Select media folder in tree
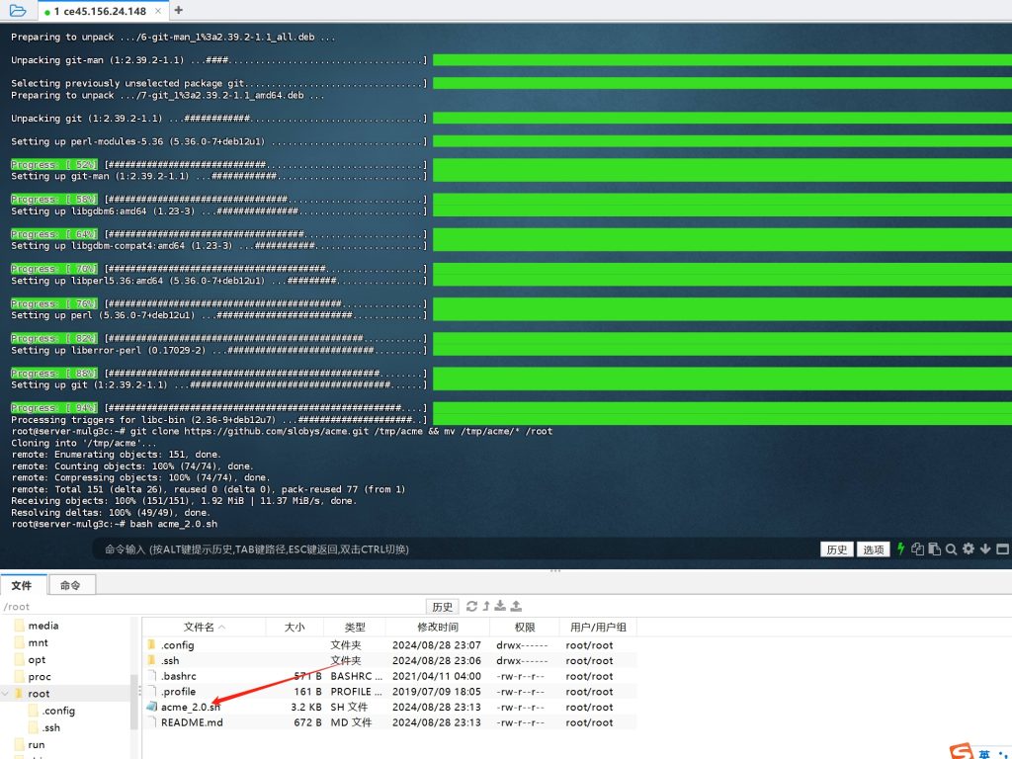 (43, 626)
